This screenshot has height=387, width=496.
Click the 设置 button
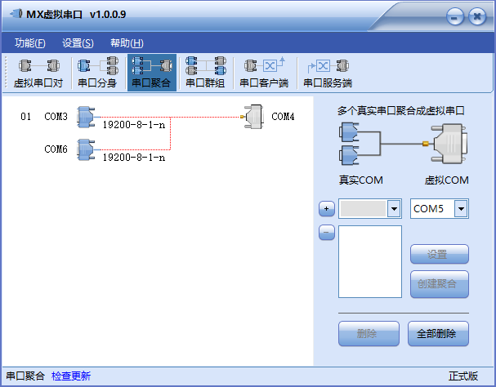(x=440, y=254)
